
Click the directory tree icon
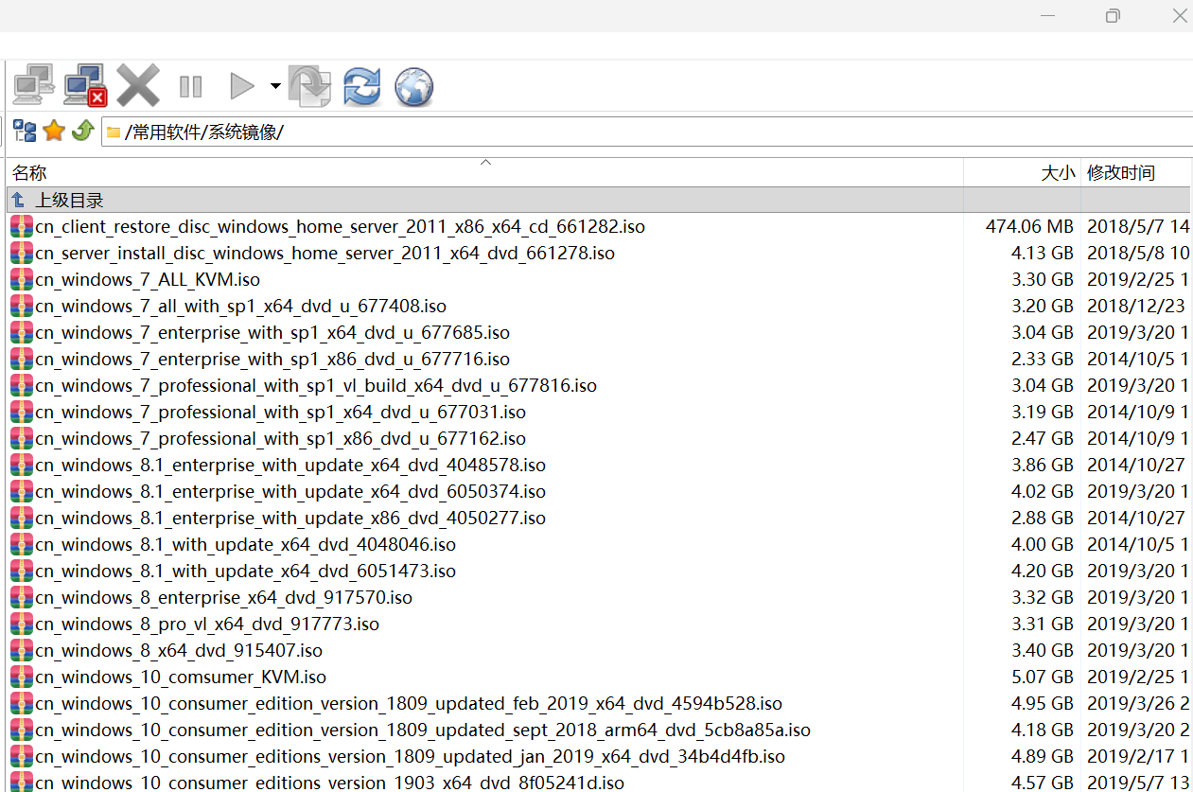[25, 132]
